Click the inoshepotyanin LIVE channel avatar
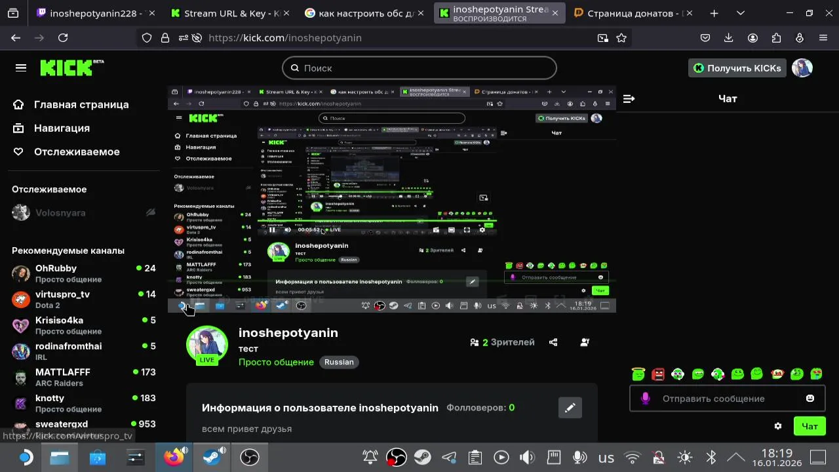The width and height of the screenshot is (839, 472). tap(207, 345)
